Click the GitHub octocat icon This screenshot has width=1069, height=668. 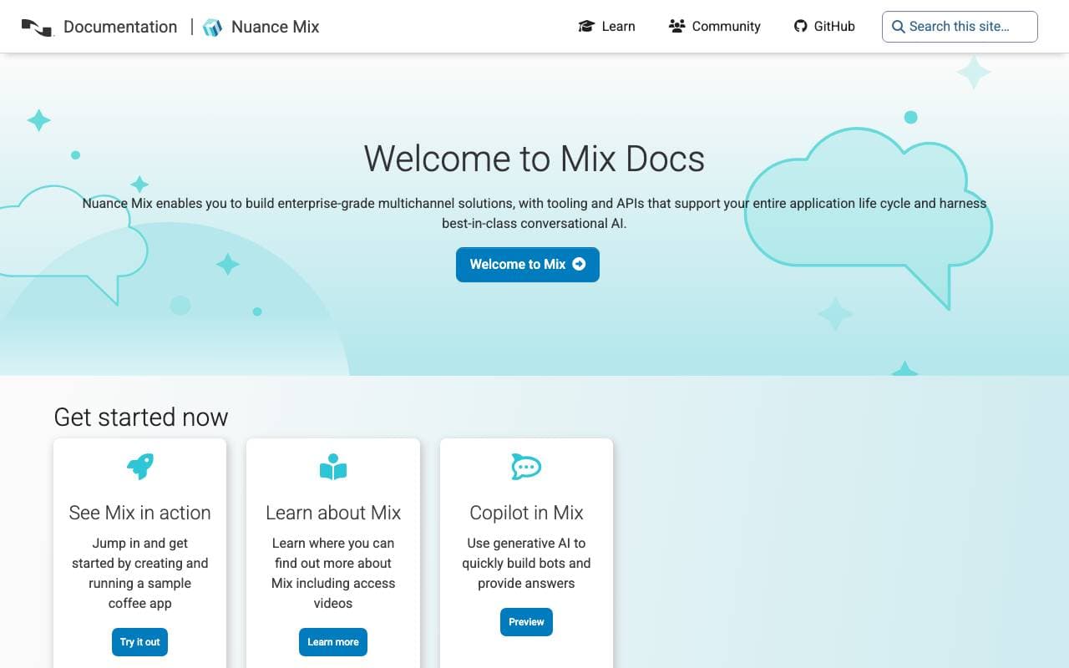point(800,27)
